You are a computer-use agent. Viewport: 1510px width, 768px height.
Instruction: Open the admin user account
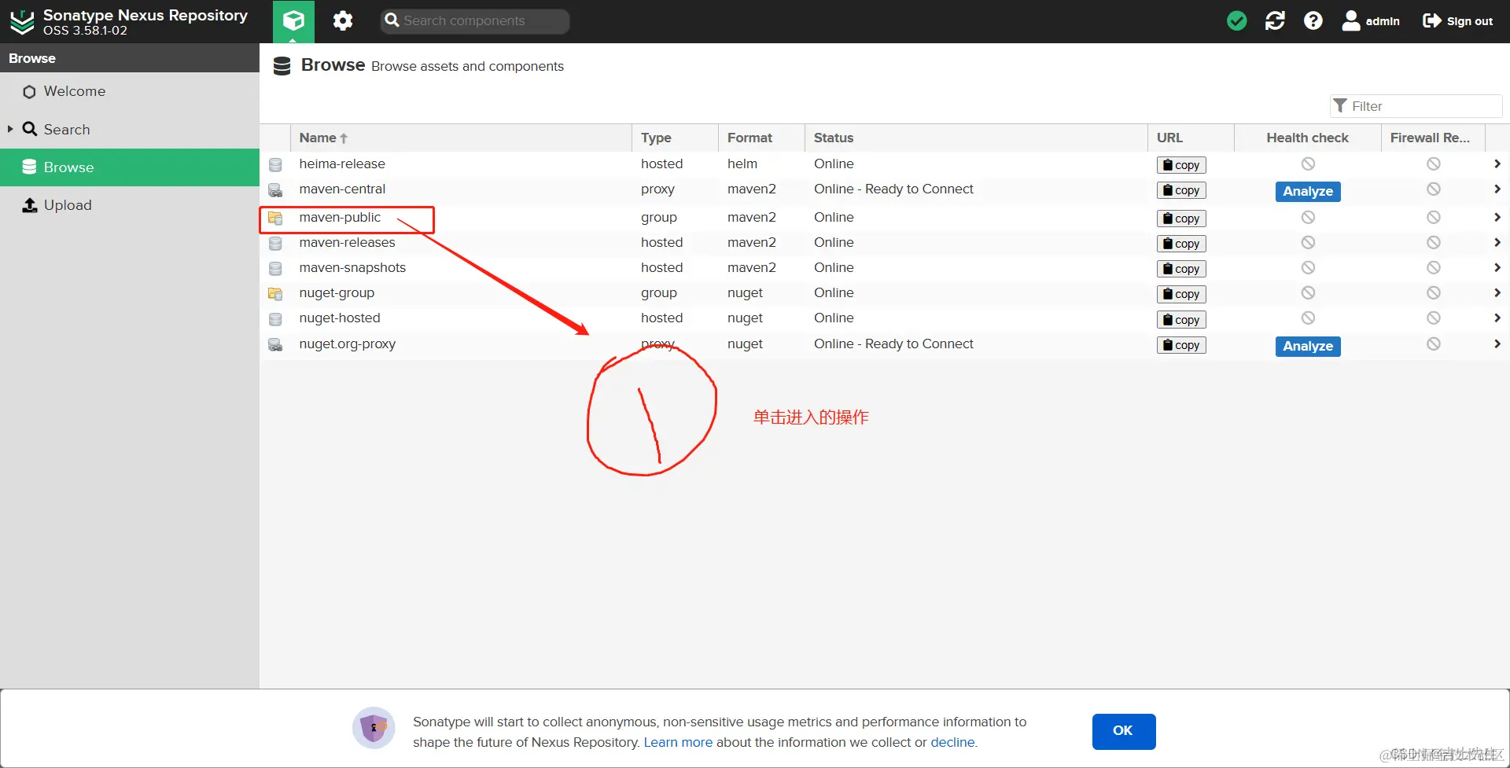tap(1371, 21)
